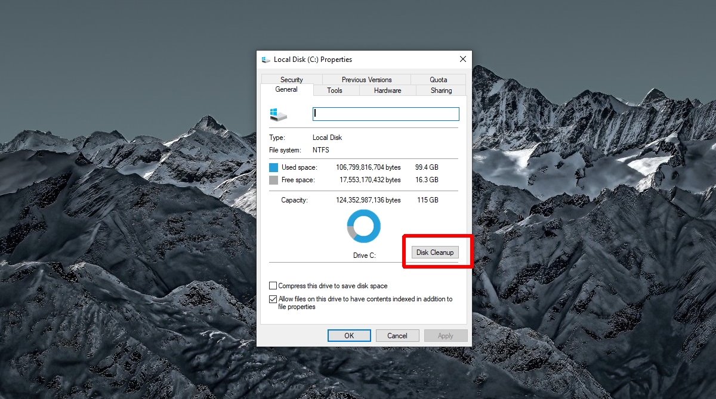716x399 pixels.
Task: Open the Previous Versions tab
Action: [x=366, y=79]
